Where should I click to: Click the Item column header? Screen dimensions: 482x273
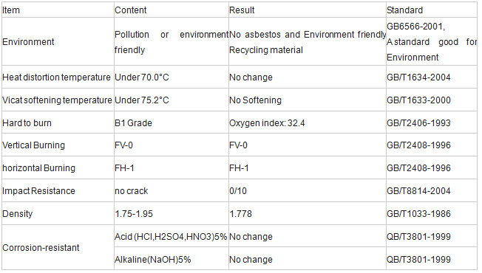coord(11,10)
